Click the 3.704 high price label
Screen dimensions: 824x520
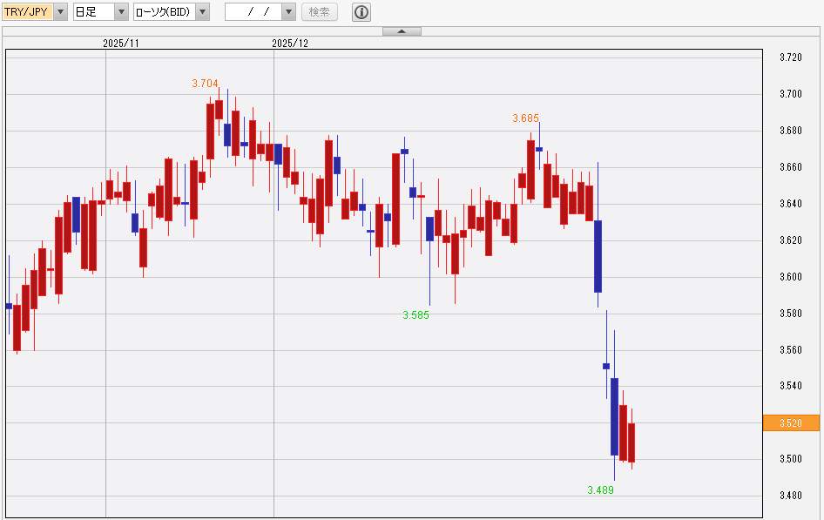tap(205, 84)
